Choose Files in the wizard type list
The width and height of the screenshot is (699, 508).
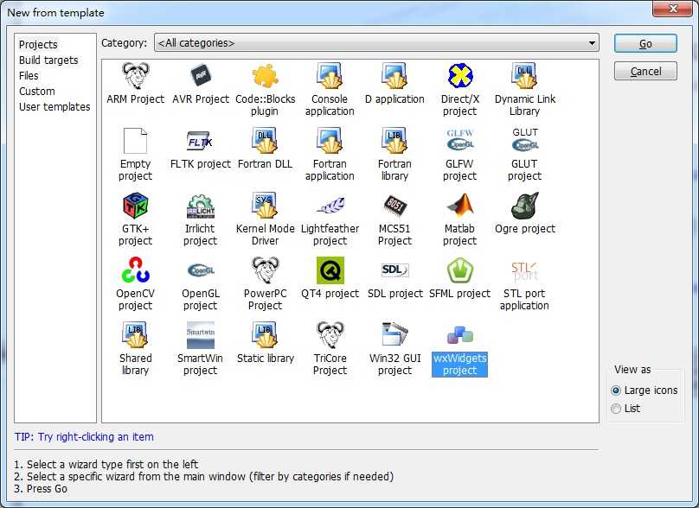pyautogui.click(x=29, y=76)
